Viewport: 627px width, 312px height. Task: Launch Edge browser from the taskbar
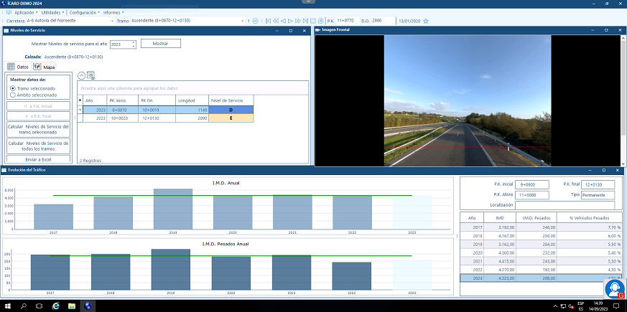pyautogui.click(x=55, y=306)
